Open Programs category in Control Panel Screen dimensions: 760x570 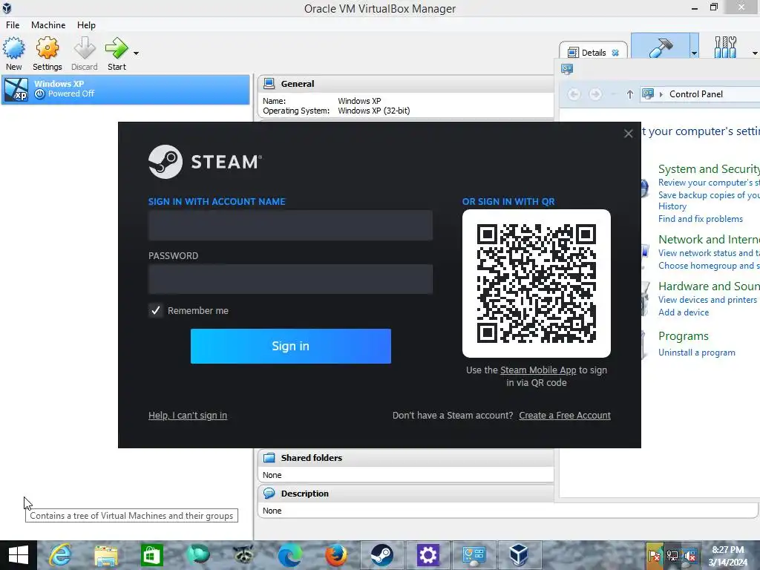click(684, 336)
